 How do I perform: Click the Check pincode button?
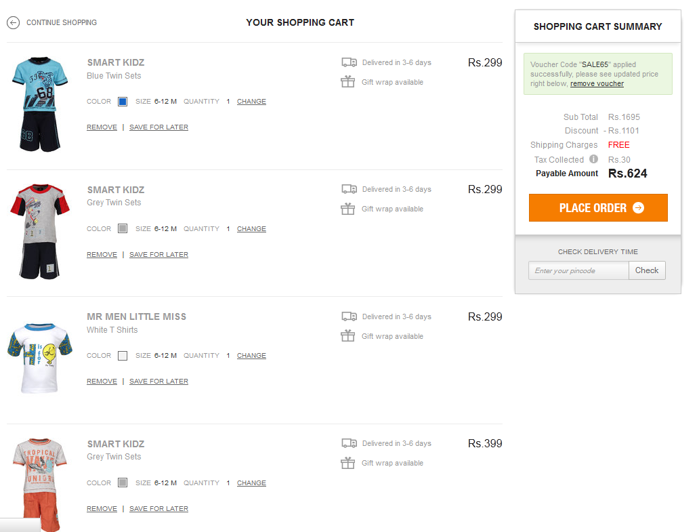(647, 270)
